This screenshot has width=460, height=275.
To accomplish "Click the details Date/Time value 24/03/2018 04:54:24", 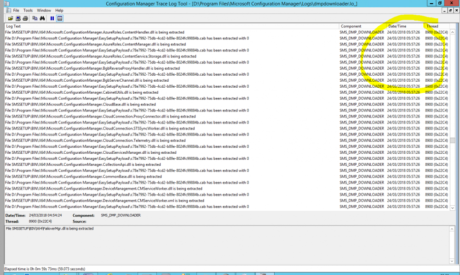I will point(46,215).
